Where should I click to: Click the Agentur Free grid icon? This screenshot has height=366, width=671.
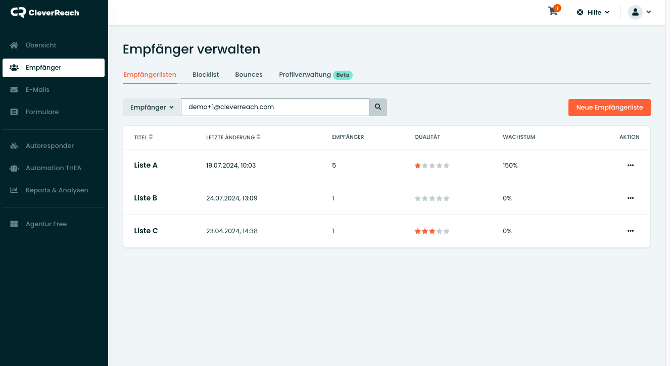click(x=14, y=224)
